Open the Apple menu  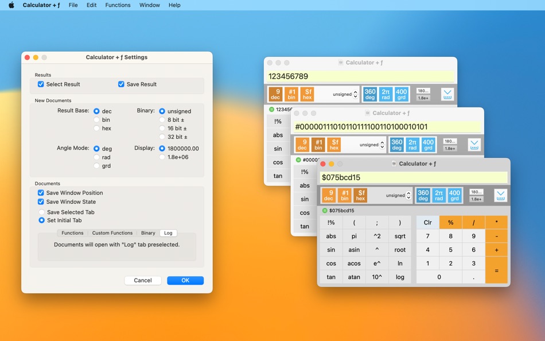(11, 5)
